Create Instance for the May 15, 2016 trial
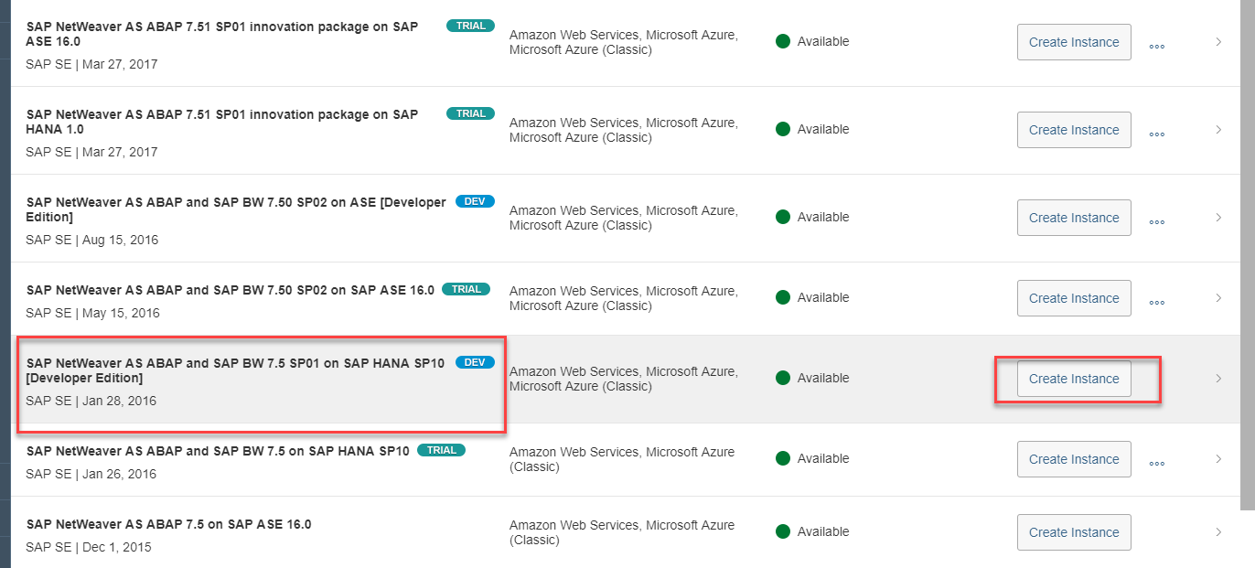The image size is (1255, 568). coord(1074,298)
